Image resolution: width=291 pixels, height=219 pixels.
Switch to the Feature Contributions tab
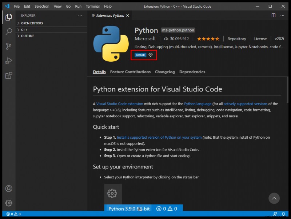pyautogui.click(x=130, y=72)
